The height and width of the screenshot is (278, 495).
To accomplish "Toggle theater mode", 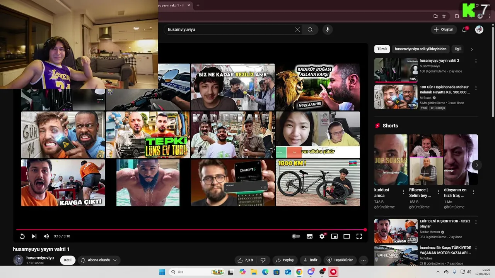I will 346,236.
